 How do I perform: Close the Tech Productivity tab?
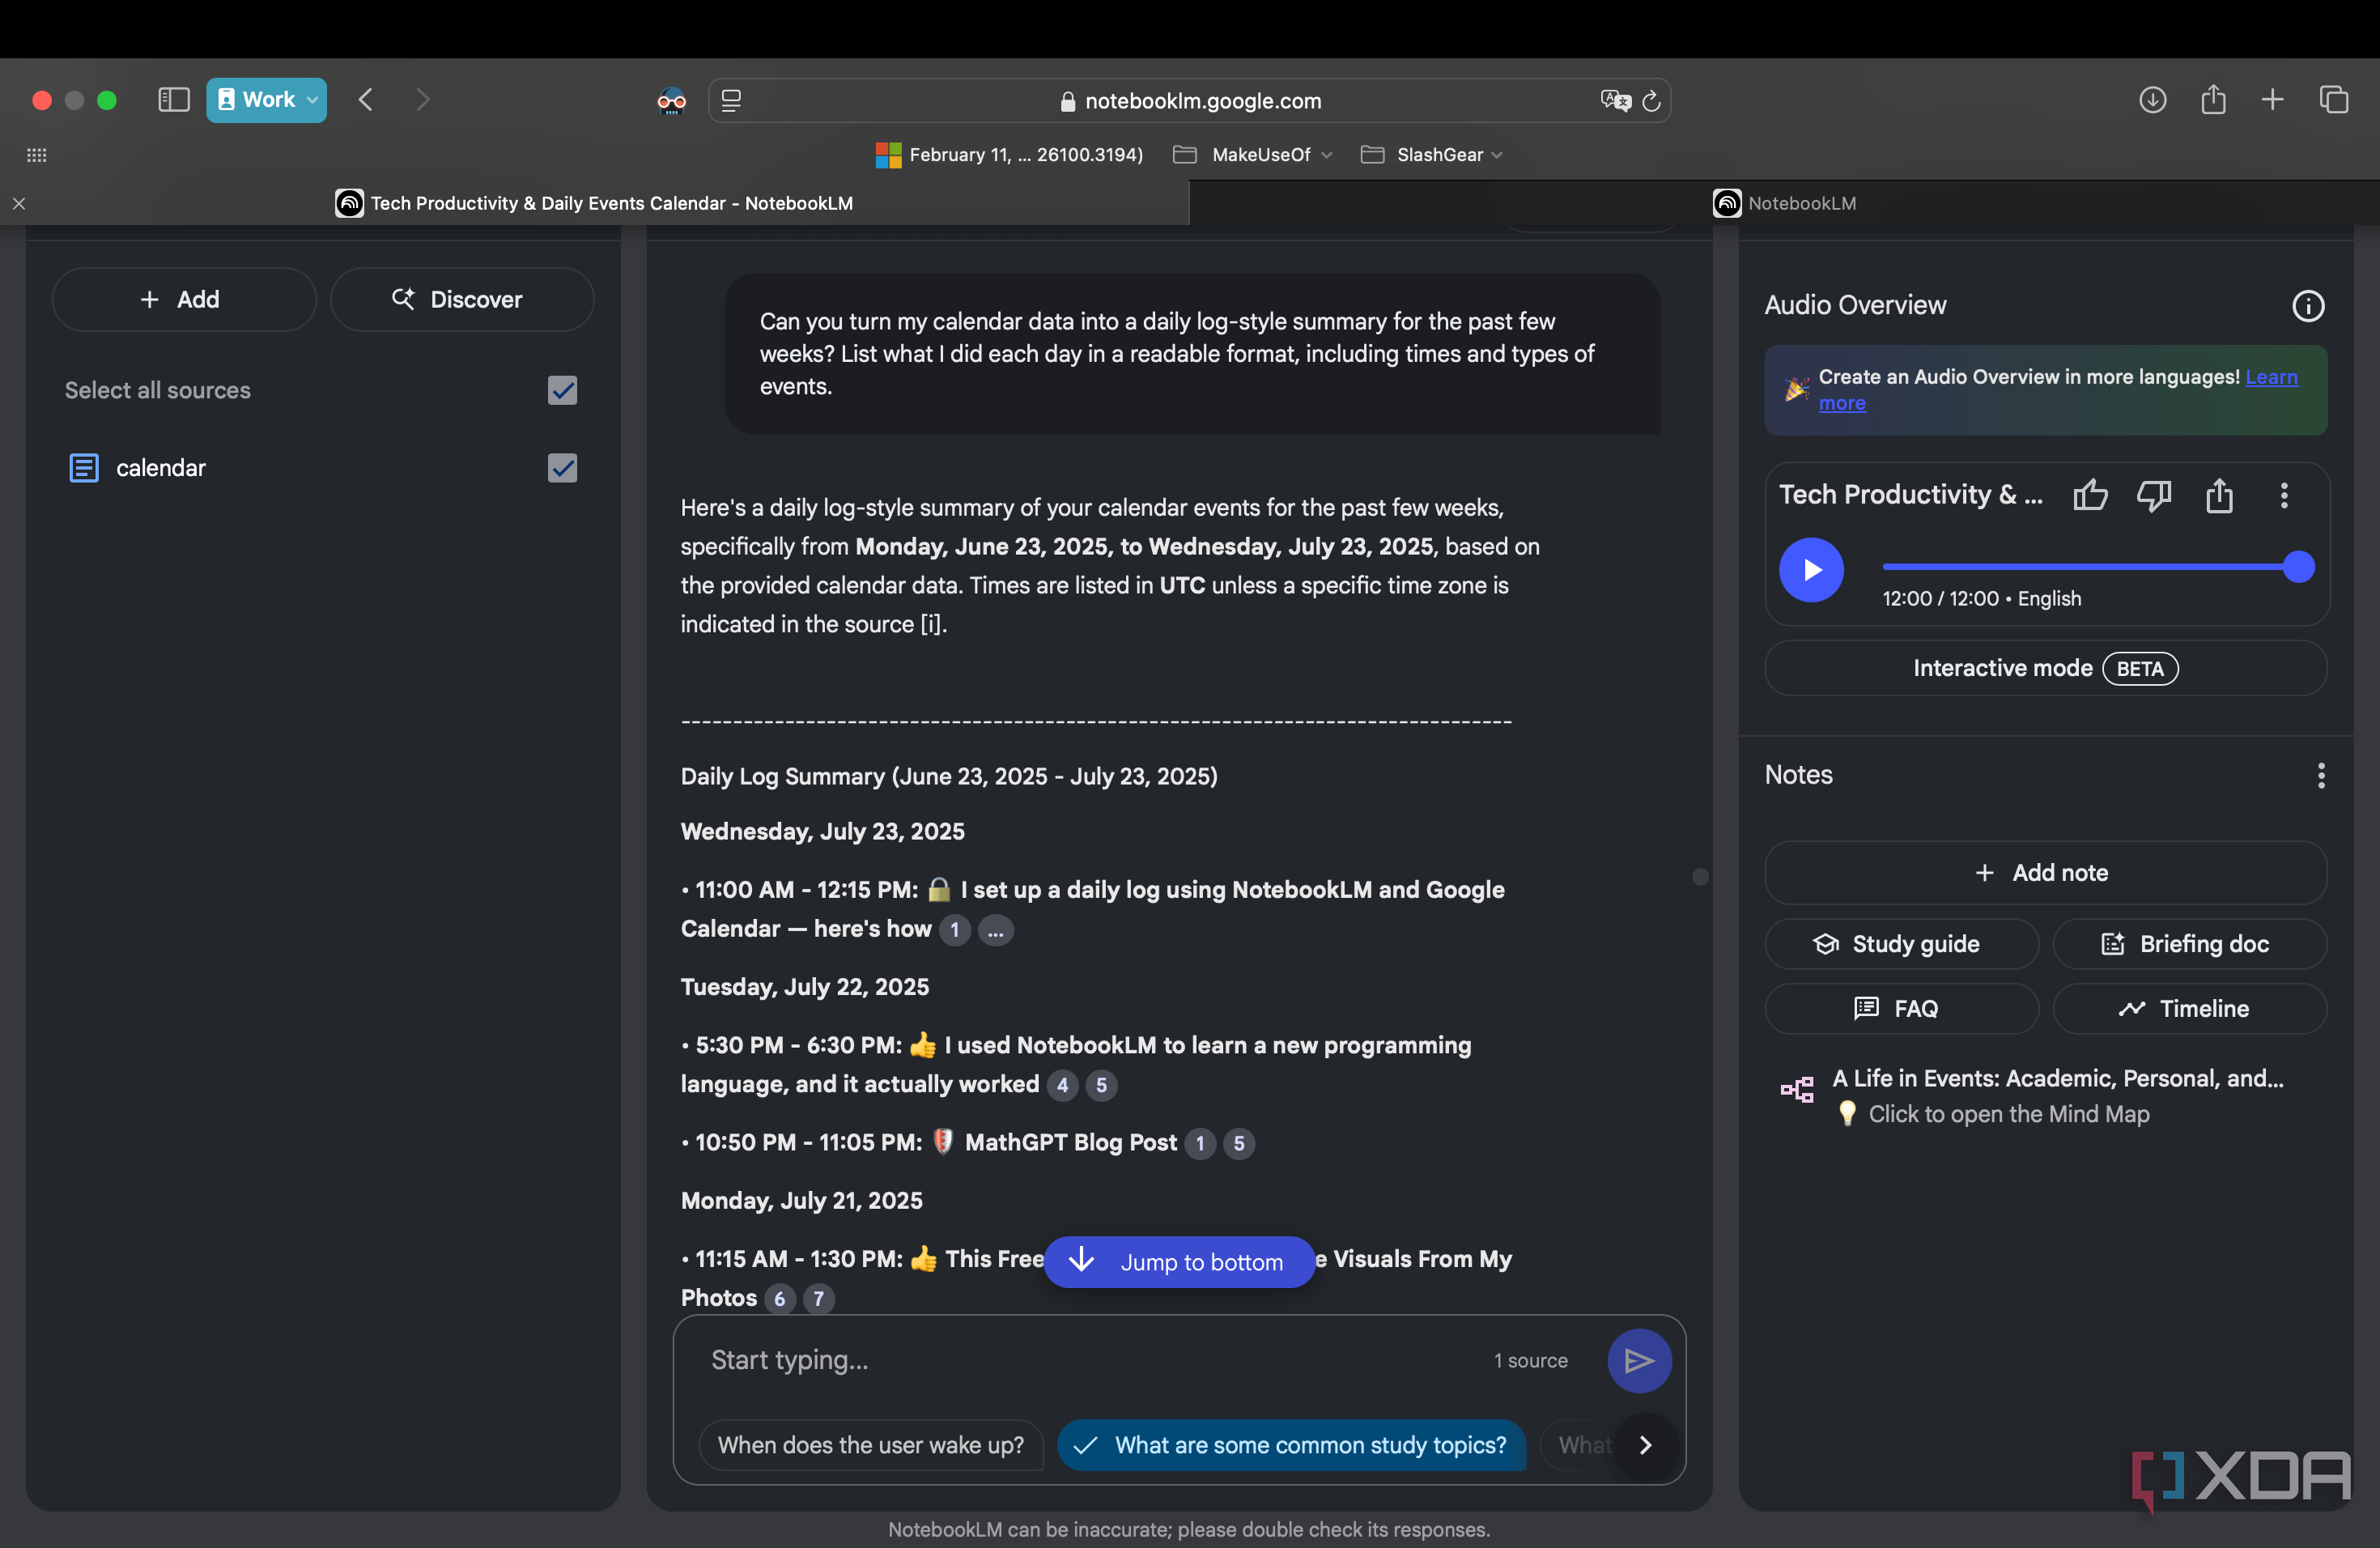(19, 203)
